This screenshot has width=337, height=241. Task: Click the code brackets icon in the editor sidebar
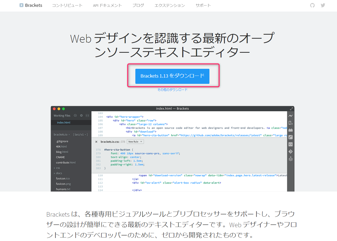click(x=291, y=144)
